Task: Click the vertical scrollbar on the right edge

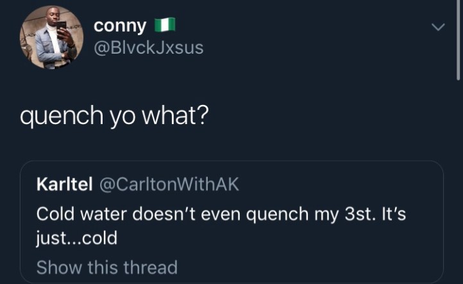Action: click(x=459, y=38)
